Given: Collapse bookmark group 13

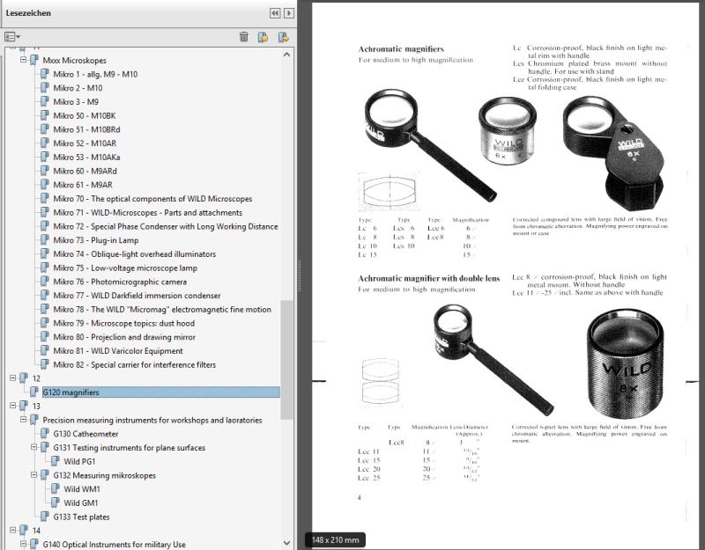Looking at the screenshot, I should click(13, 406).
